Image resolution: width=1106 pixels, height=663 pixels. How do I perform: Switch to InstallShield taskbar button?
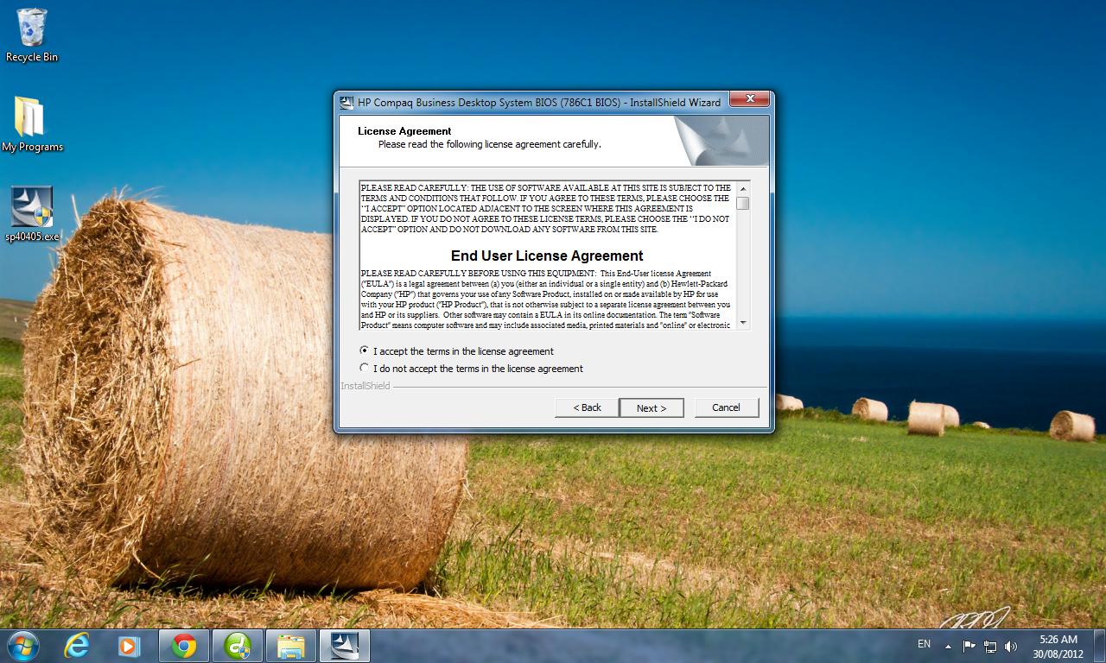(x=345, y=646)
